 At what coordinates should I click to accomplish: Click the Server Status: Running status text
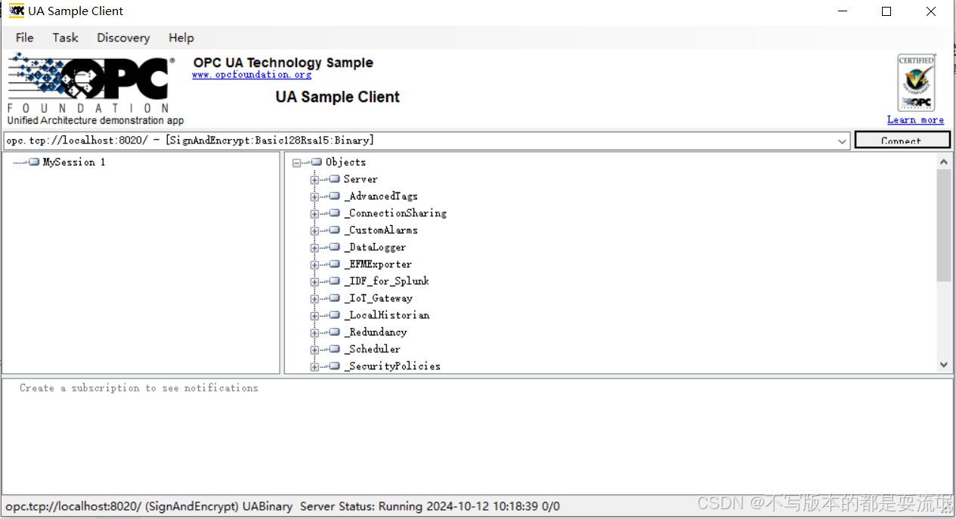point(361,506)
